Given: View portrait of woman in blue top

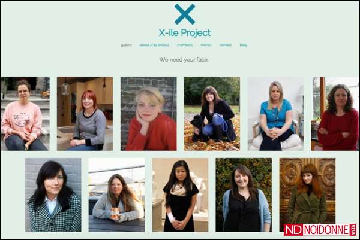Looking at the screenshot, I should [275, 114].
